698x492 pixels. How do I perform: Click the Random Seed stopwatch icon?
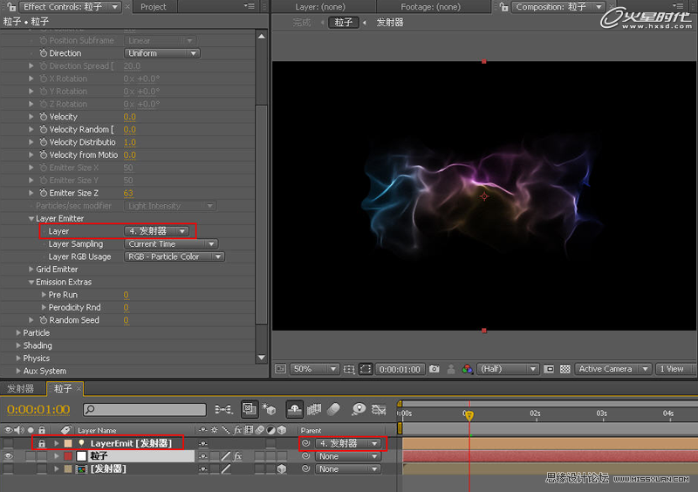click(43, 319)
